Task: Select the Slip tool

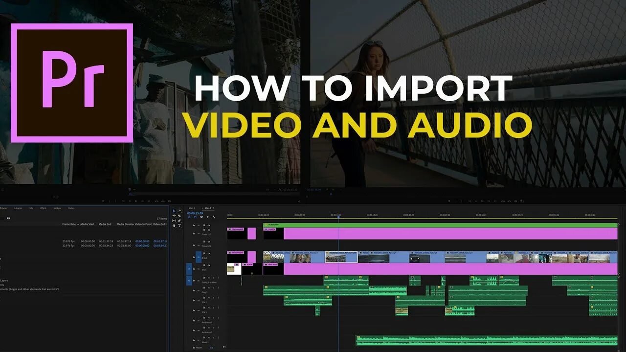Action: [x=174, y=220]
